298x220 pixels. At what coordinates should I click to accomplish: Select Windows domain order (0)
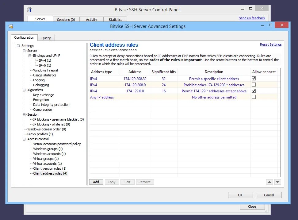click(47, 129)
